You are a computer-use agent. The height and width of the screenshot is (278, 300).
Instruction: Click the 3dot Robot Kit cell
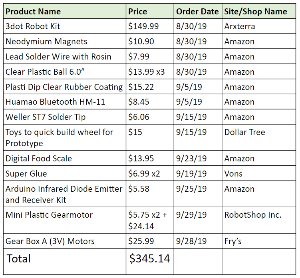[x=65, y=26]
